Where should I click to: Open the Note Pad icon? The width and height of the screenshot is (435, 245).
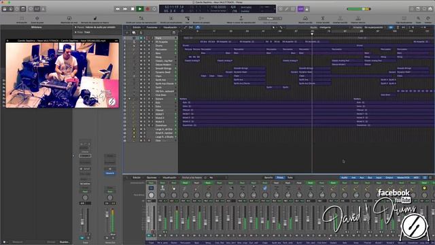click(x=418, y=9)
